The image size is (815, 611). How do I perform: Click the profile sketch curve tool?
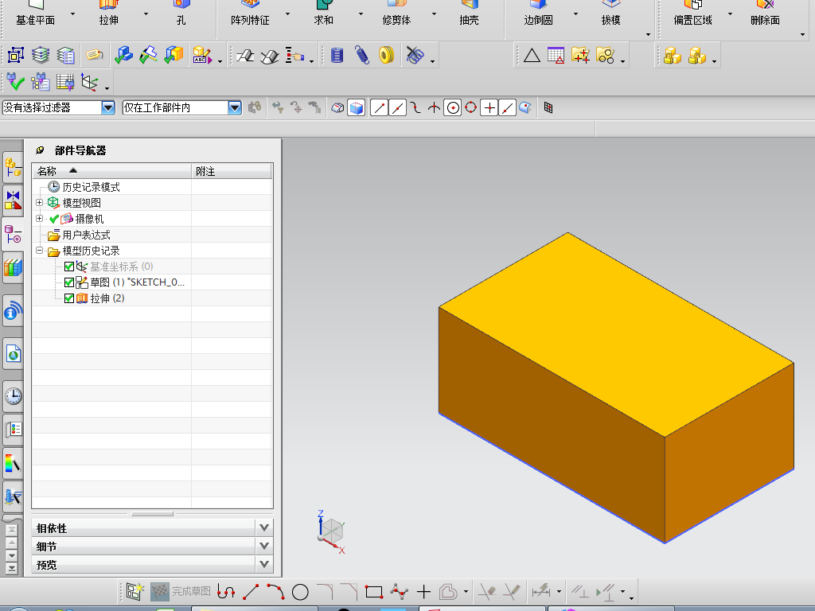(x=225, y=592)
